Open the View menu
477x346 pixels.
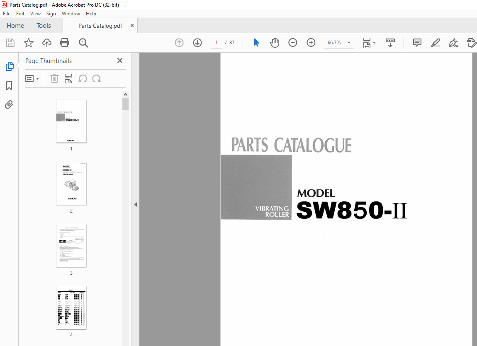(x=35, y=14)
